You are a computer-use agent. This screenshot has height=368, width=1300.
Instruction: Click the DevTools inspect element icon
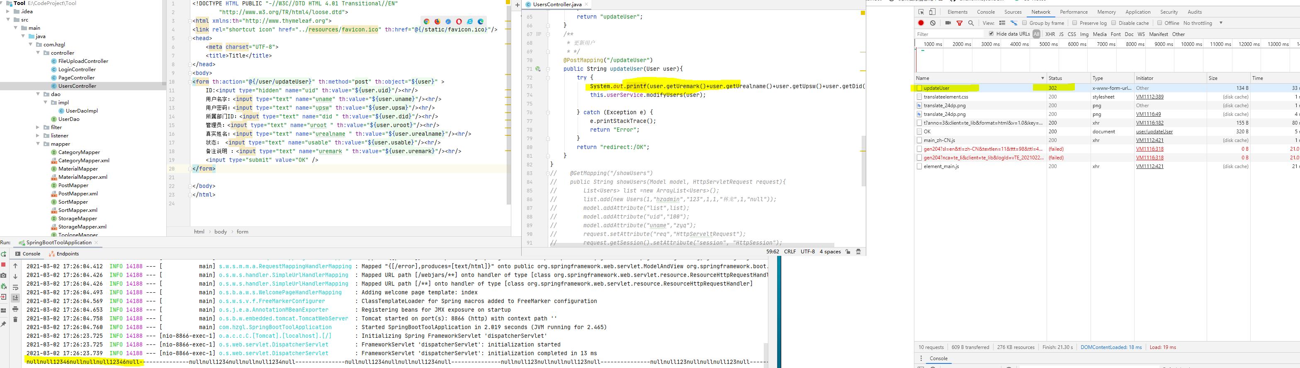pyautogui.click(x=921, y=12)
